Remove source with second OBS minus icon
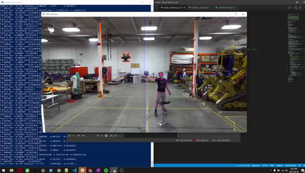 pyautogui.click(x=102, y=135)
